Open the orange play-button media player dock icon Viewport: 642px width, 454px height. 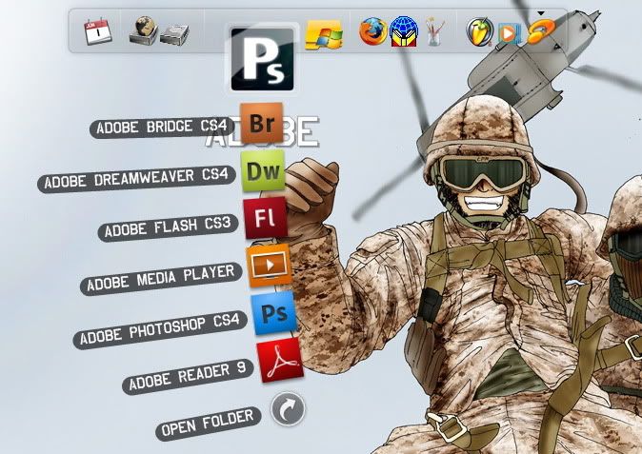510,33
